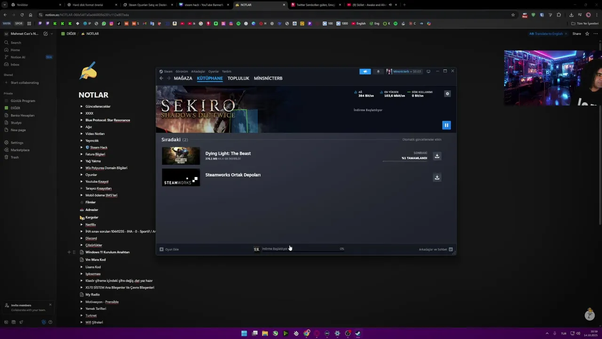Open Trash in Notion sidebar
The image size is (602, 339).
[x=28, y=157]
